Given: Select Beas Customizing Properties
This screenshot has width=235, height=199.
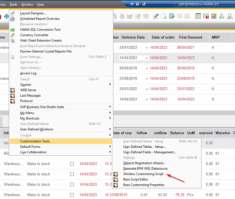Looking at the screenshot, I should [x=143, y=185].
